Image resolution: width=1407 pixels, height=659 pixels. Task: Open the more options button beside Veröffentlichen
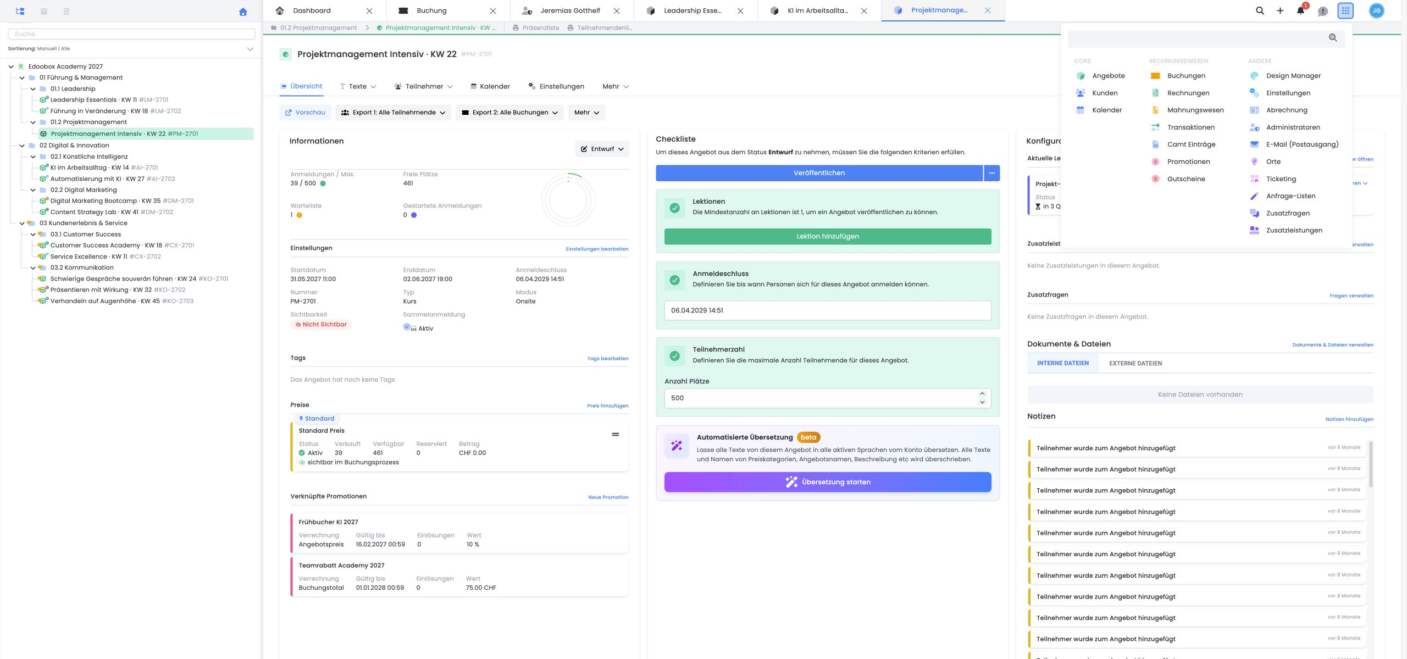991,173
